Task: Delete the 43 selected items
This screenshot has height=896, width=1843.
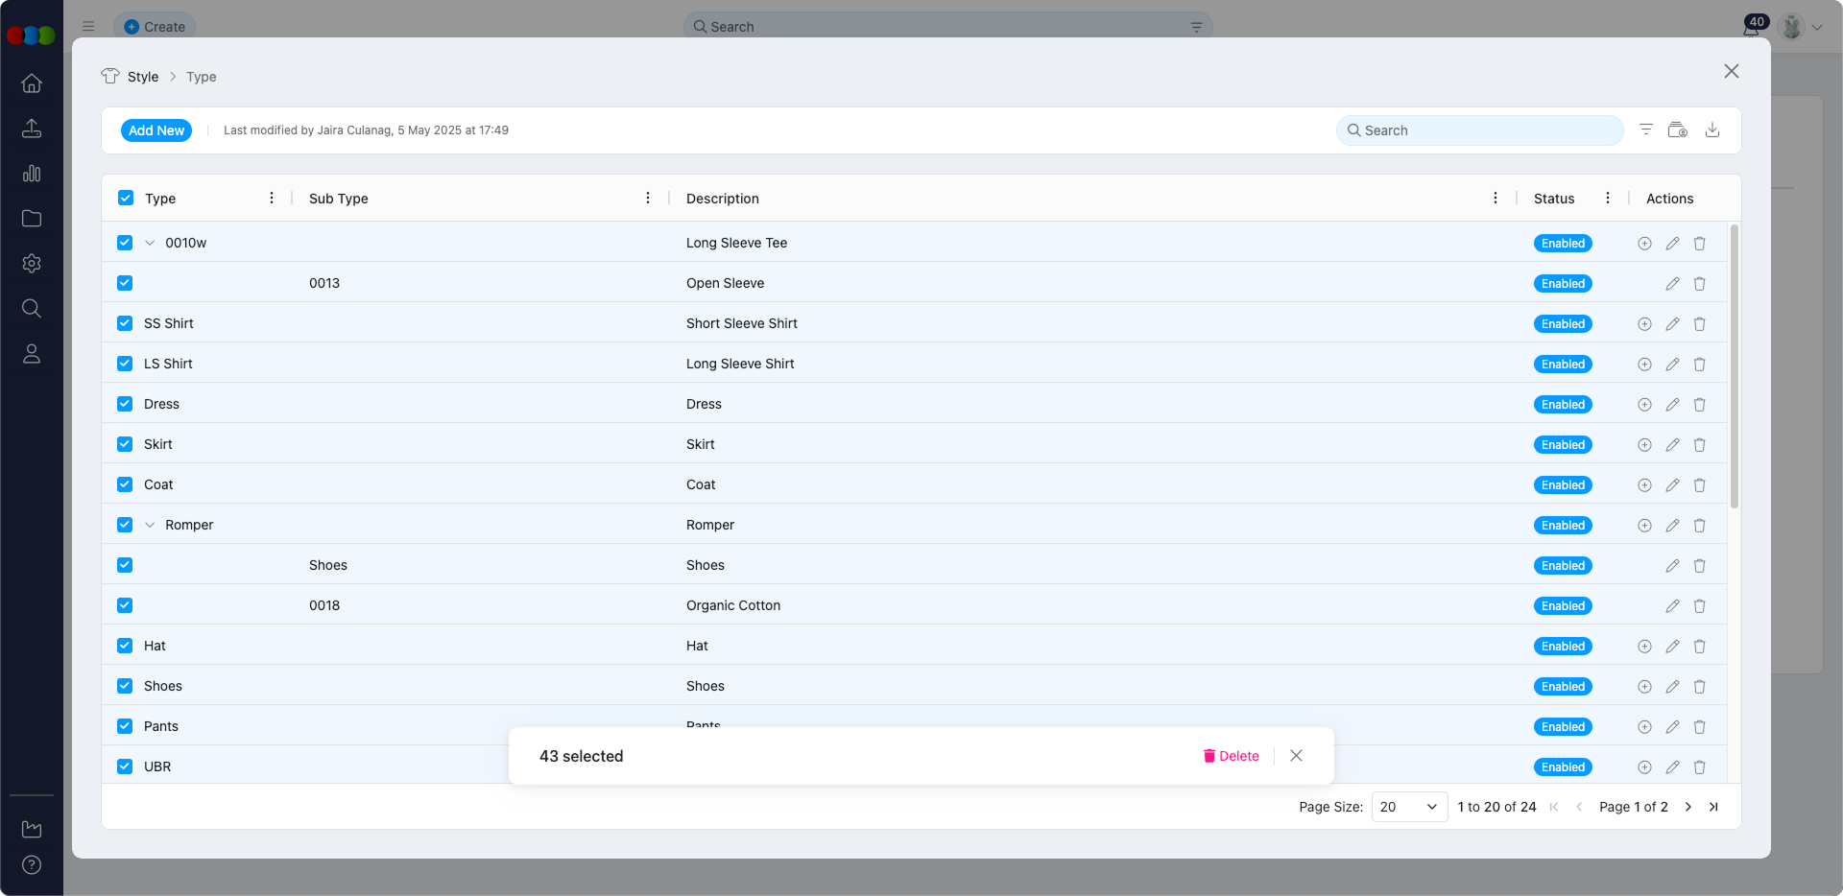Action: 1231,756
